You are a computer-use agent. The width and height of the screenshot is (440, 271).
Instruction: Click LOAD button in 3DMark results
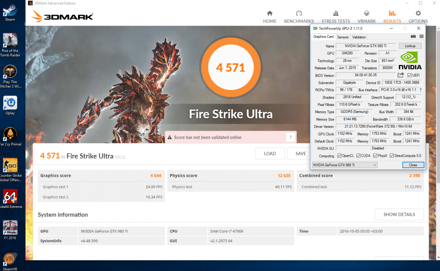(x=270, y=153)
